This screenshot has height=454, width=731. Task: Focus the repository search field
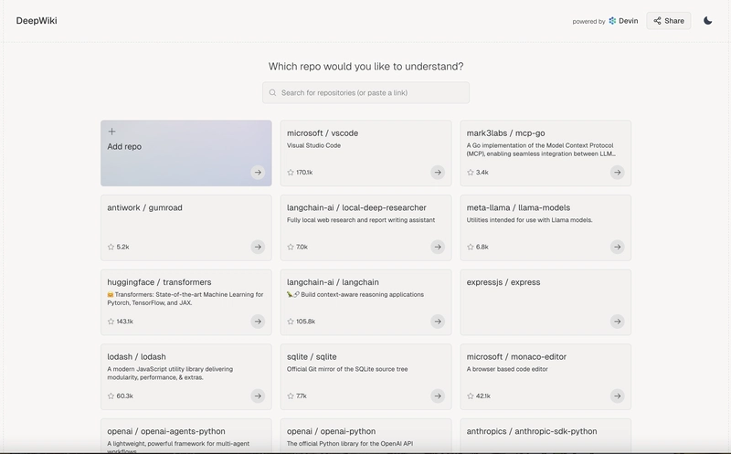coord(366,93)
